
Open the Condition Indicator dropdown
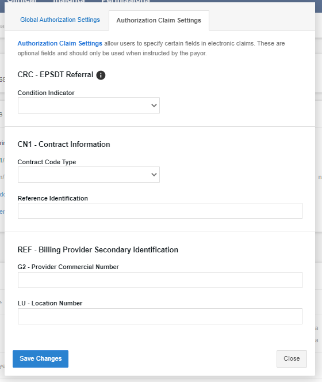click(89, 105)
